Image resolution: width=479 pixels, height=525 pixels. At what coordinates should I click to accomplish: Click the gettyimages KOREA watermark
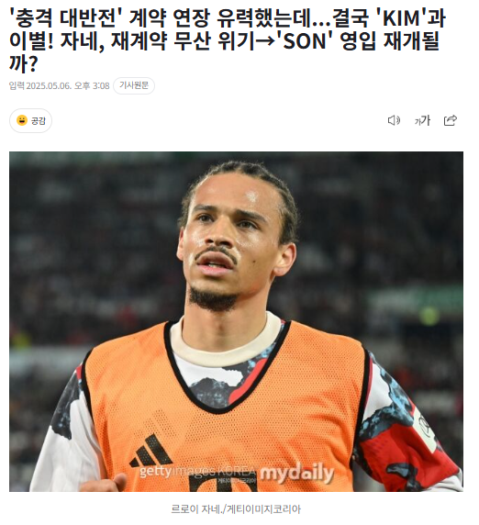(x=197, y=471)
